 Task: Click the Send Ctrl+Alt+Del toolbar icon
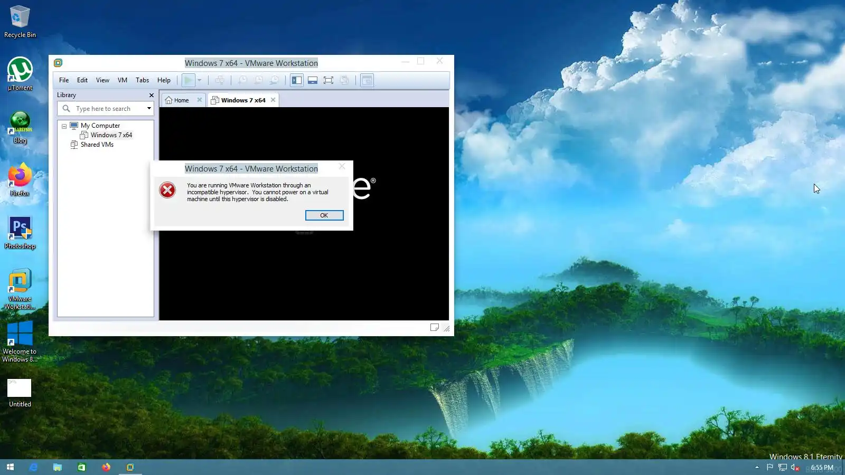coord(220,80)
